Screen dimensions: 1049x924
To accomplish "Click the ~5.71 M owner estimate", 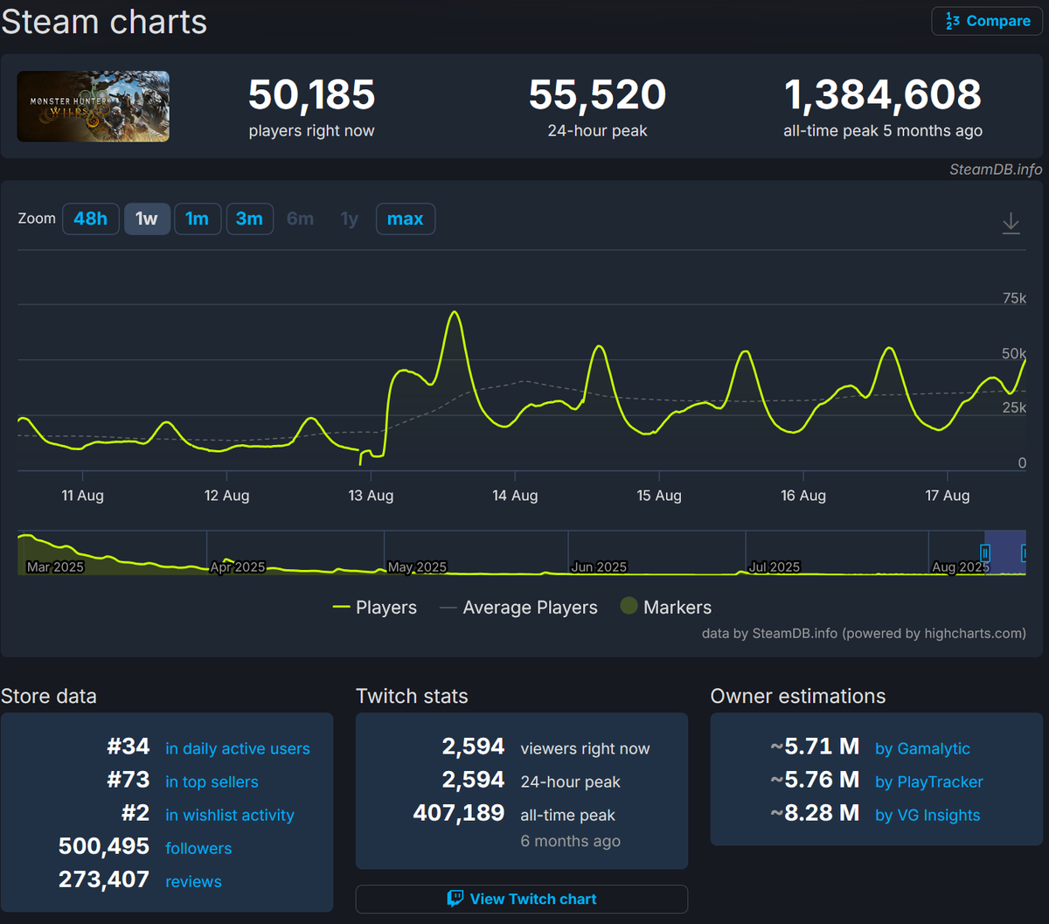I will 815,747.
